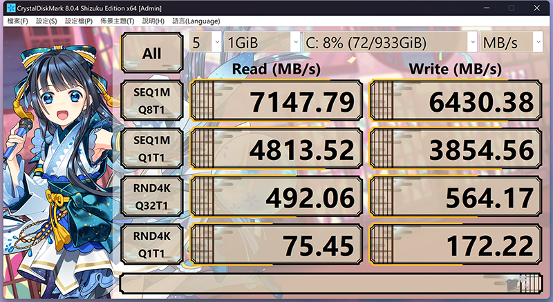Screen dimensions: 553x302
Task: Select the 172.22 write result
Action: point(456,244)
